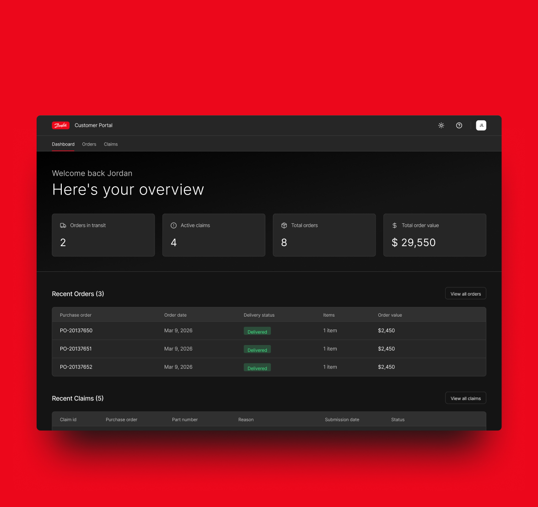Select the Dashboard tab
Viewport: 538px width, 507px height.
point(63,144)
